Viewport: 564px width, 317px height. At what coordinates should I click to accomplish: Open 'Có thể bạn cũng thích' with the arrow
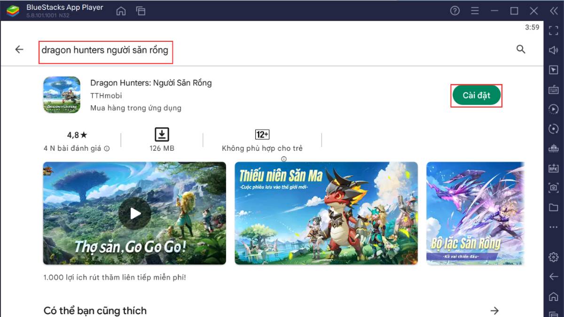click(495, 310)
